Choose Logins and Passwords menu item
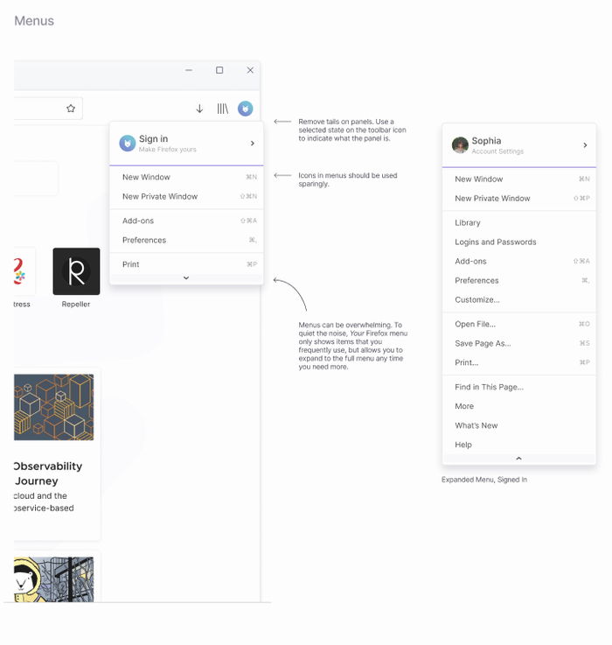Viewport: 612px width, 645px height. pos(495,242)
